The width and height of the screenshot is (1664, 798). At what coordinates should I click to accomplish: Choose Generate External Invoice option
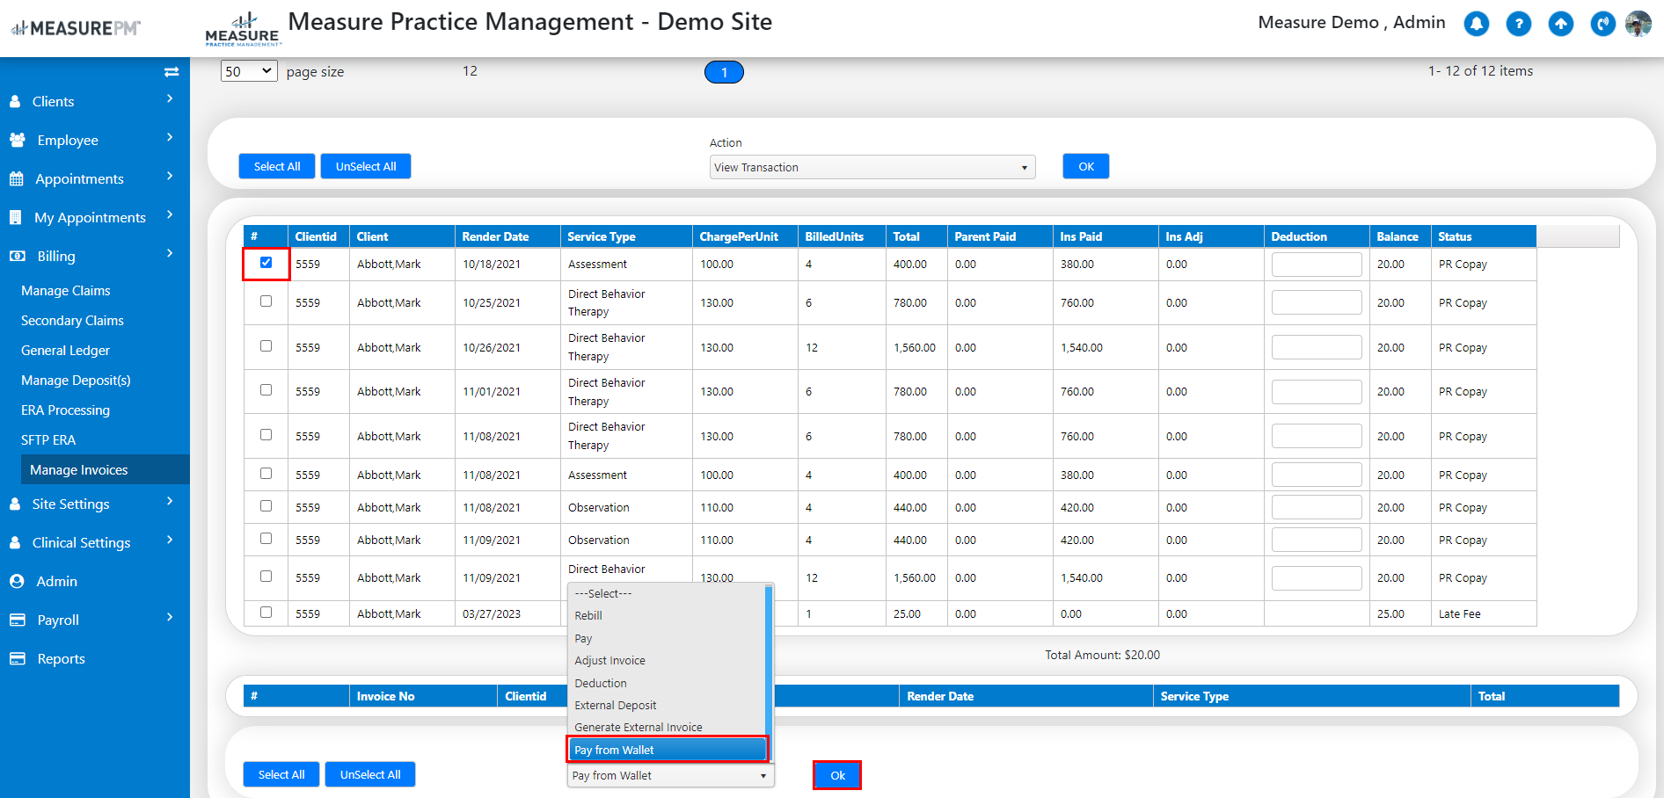667,728
